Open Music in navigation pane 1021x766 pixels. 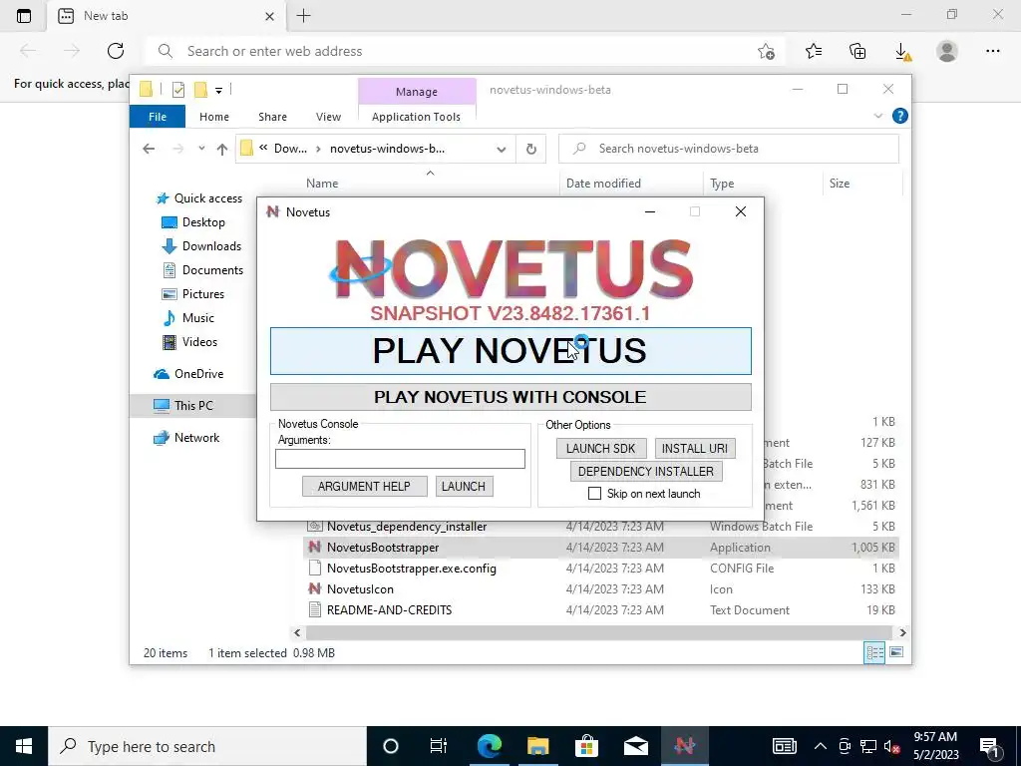(x=188, y=318)
